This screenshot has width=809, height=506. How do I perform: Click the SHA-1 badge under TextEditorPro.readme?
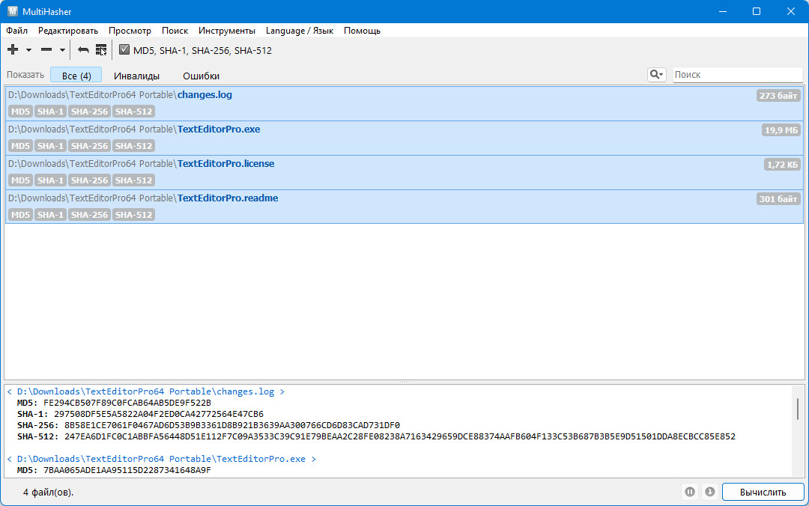pos(50,215)
